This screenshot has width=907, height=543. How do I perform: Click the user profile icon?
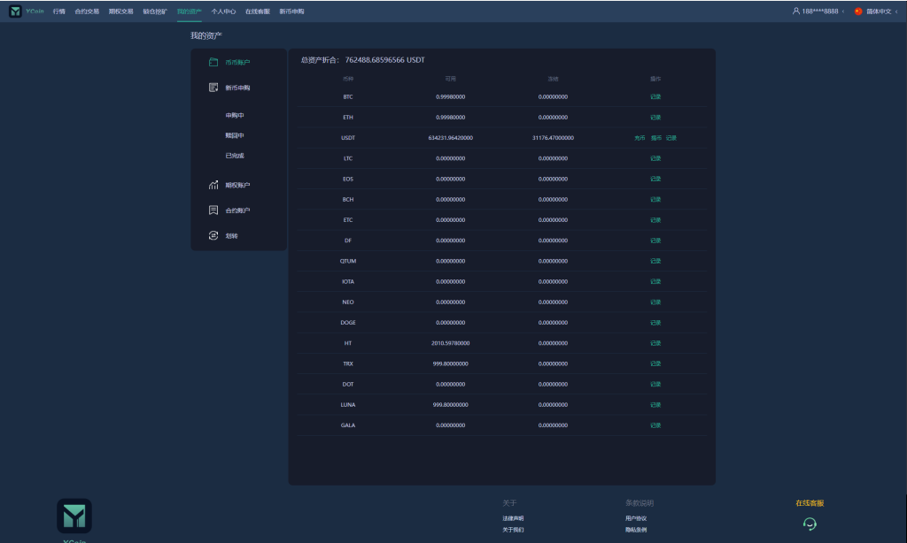tap(796, 11)
